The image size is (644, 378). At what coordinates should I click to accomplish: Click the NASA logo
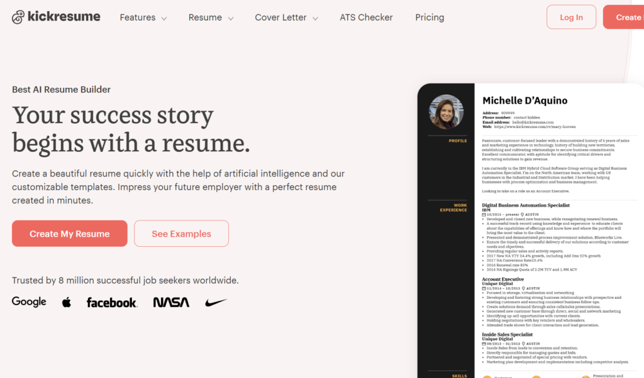[x=171, y=303]
